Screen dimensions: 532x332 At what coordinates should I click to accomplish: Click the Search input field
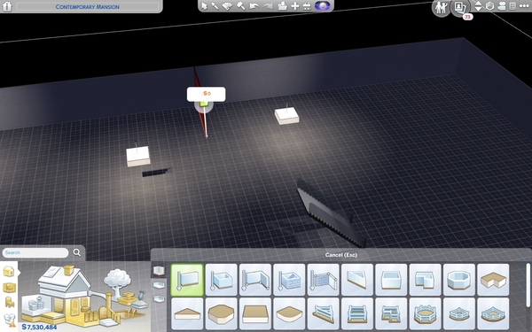(x=35, y=252)
